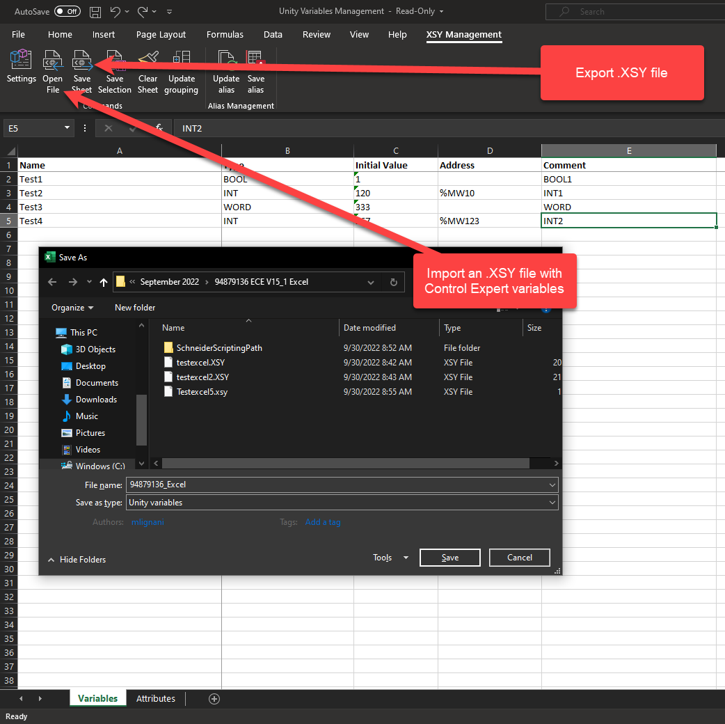Click the File name input field
Viewport: 725px width, 724px height.
coord(337,485)
